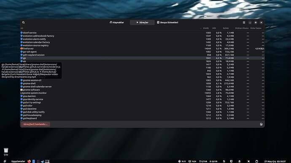Click the gnome-software process icon
Viewport: 291px width, 163px height.
click(22, 90)
